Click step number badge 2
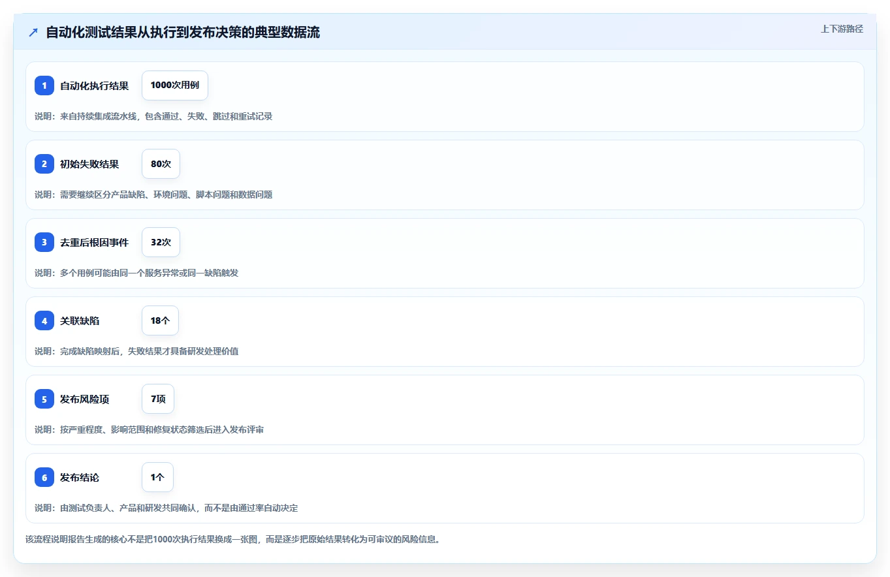This screenshot has width=890, height=577. [x=44, y=164]
